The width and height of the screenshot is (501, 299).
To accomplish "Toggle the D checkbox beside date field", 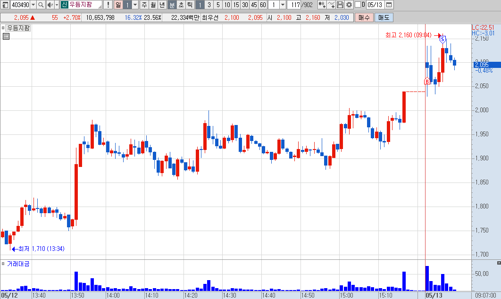I will click(x=358, y=5).
